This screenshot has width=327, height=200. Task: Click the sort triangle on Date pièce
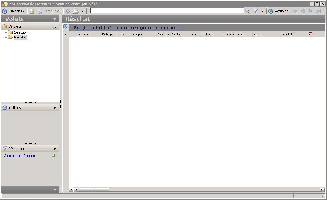123,34
